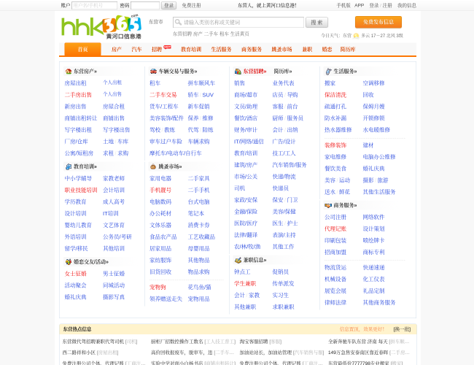This screenshot has width=474, height=365.
Task: Open the 律师法律 link
Action: tap(335, 303)
